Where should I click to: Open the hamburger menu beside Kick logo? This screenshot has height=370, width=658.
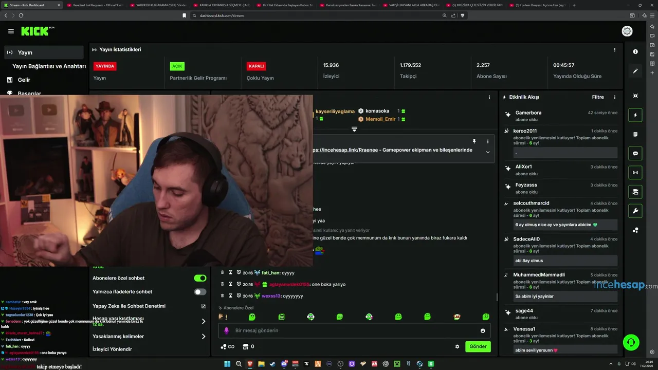[11, 31]
